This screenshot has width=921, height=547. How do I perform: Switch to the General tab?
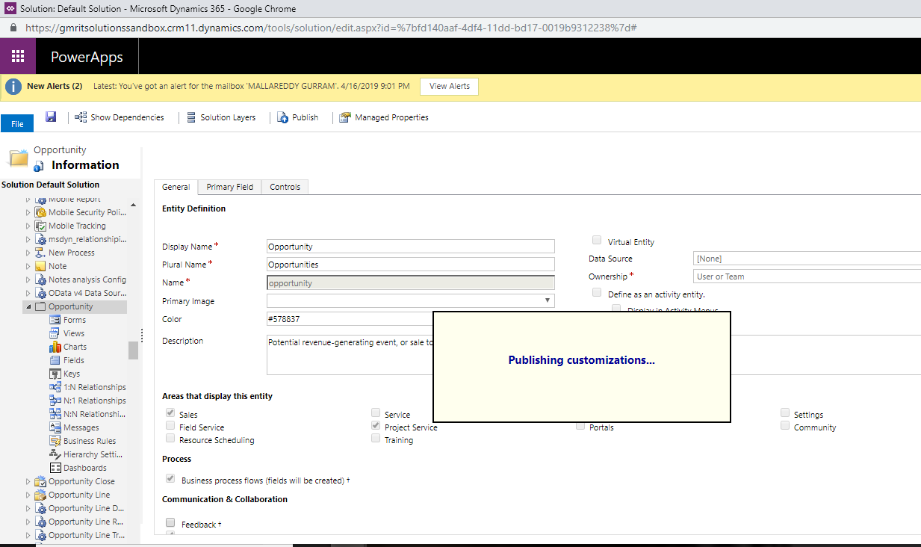[176, 187]
